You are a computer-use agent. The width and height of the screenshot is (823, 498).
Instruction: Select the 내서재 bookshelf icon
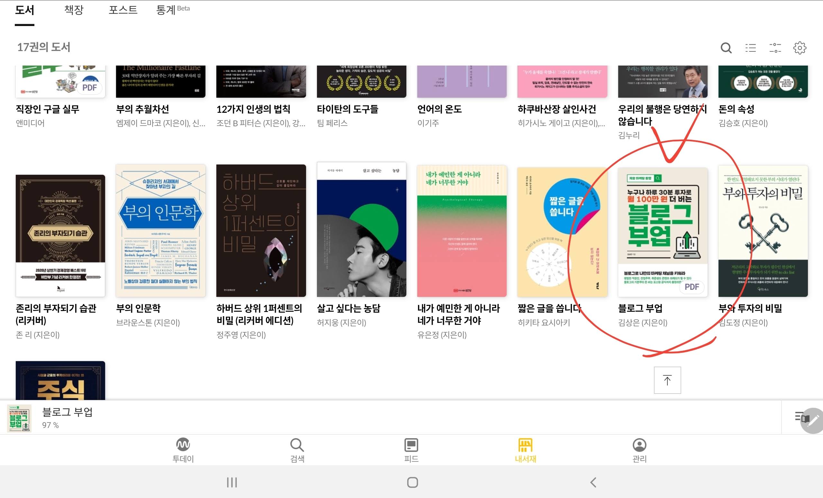click(525, 445)
